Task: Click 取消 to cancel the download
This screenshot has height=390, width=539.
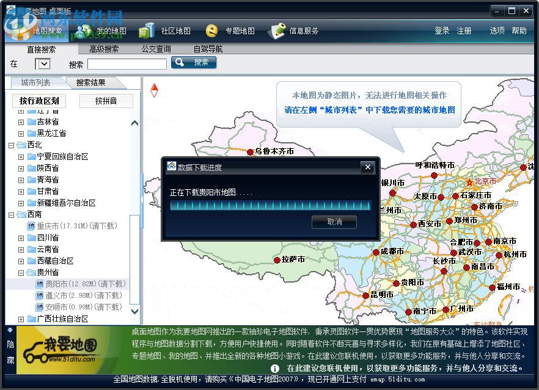Action: 334,223
